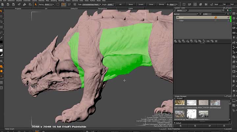Viewport: 237px width, 132px height.
Task: Click the grid icon at end of layer toolbar
Action: 216,41
